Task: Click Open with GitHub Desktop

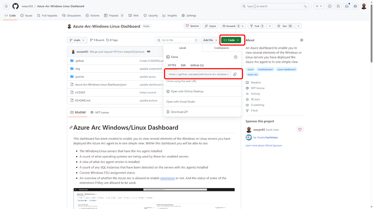Action: [185, 91]
